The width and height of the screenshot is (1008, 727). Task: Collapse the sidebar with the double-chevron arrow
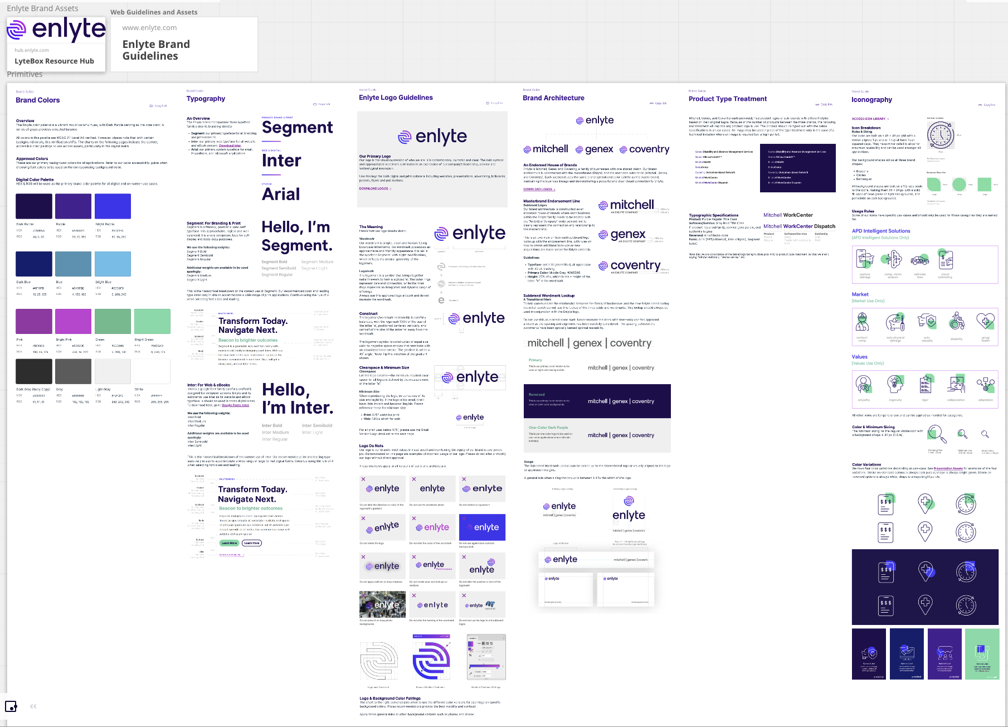click(33, 706)
